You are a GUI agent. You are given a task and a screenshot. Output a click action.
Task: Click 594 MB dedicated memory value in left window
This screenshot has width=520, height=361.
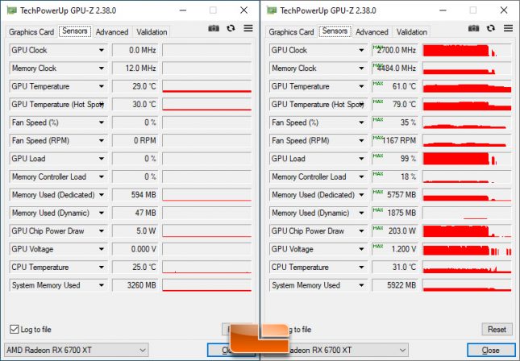[135, 195]
